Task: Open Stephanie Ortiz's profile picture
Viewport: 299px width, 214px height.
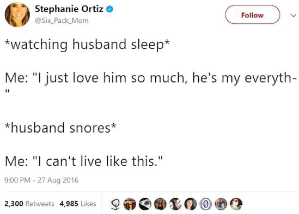Action: click(x=17, y=15)
